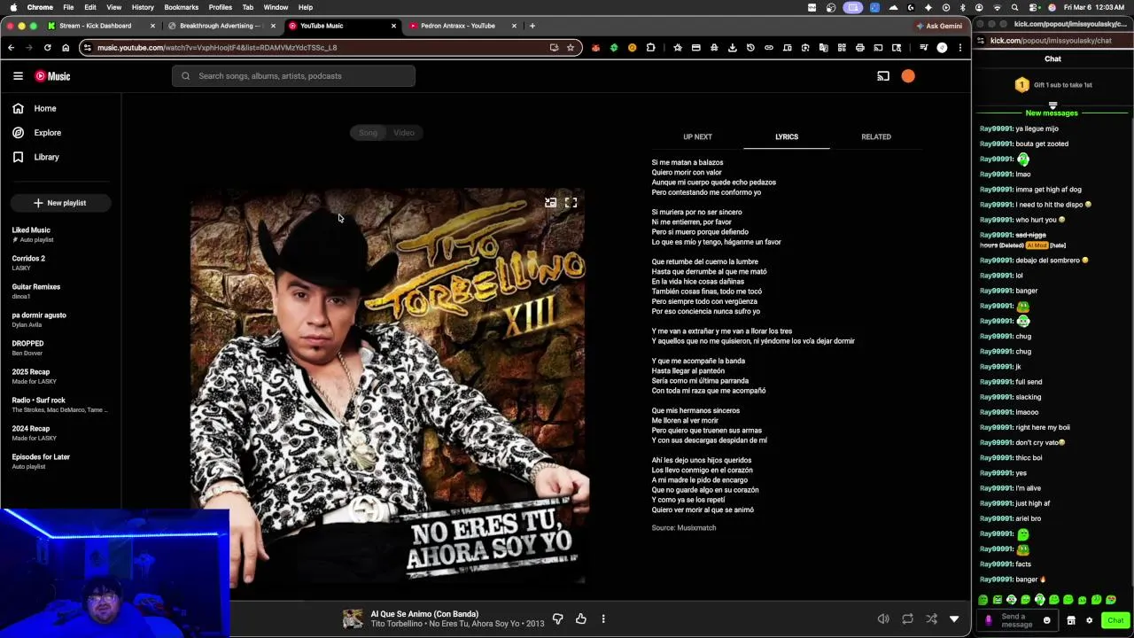Viewport: 1134px width, 638px height.
Task: Dislike the current song
Action: tap(557, 619)
